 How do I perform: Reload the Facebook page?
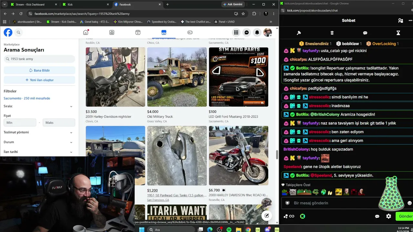point(21,14)
